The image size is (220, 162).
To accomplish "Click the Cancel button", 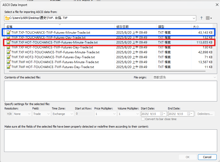I will pyautogui.click(x=207, y=157).
